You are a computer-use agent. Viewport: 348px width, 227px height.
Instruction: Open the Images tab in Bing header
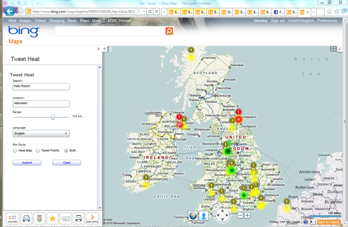pos(25,21)
